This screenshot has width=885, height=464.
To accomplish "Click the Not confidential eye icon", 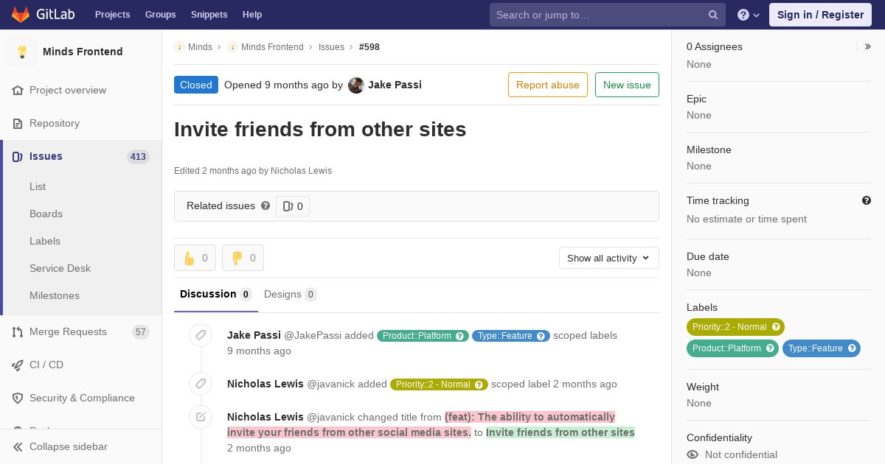I will 693,454.
